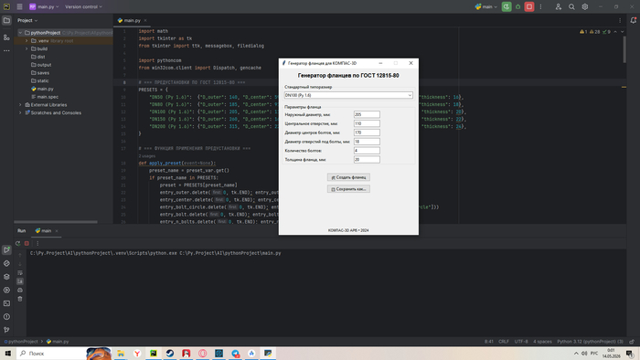
Task: Click the flange thickness field 20
Action: (367, 159)
